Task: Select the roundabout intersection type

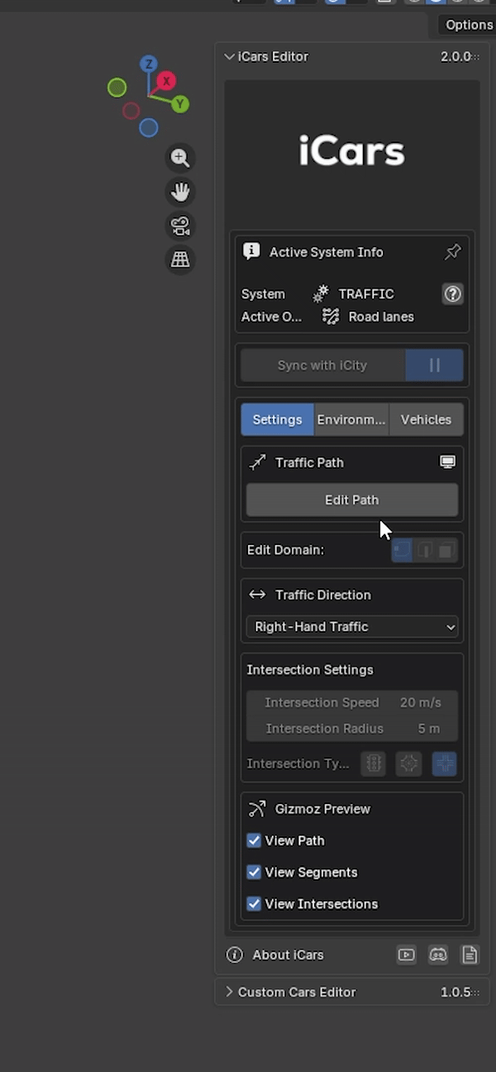Action: coord(408,763)
